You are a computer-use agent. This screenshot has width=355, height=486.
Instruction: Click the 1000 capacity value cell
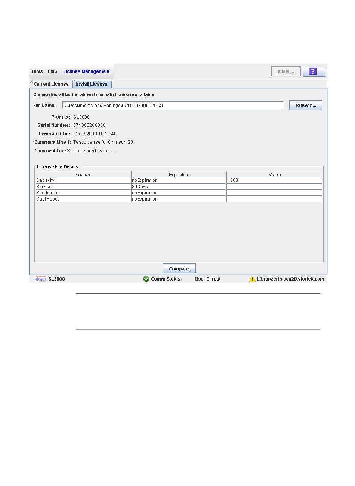[x=275, y=180]
